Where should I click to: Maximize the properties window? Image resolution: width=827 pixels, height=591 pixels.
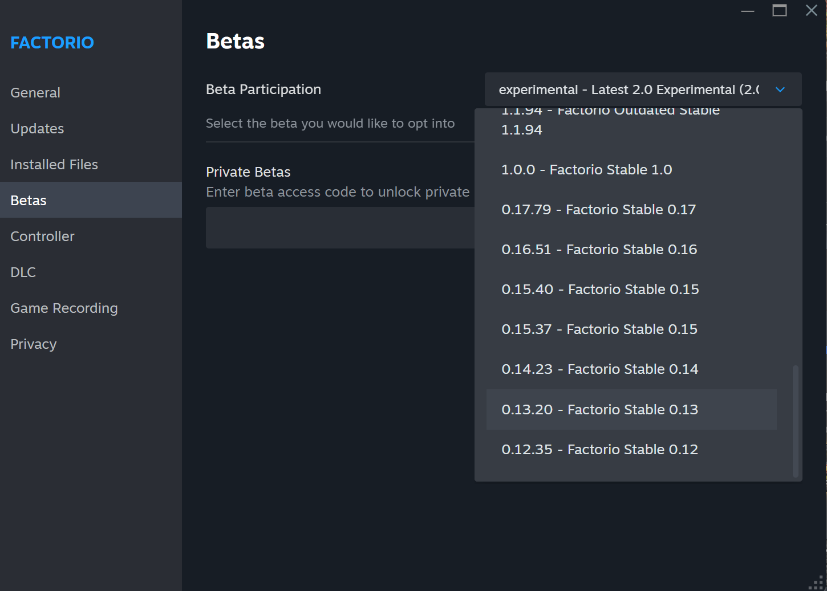[x=780, y=10]
